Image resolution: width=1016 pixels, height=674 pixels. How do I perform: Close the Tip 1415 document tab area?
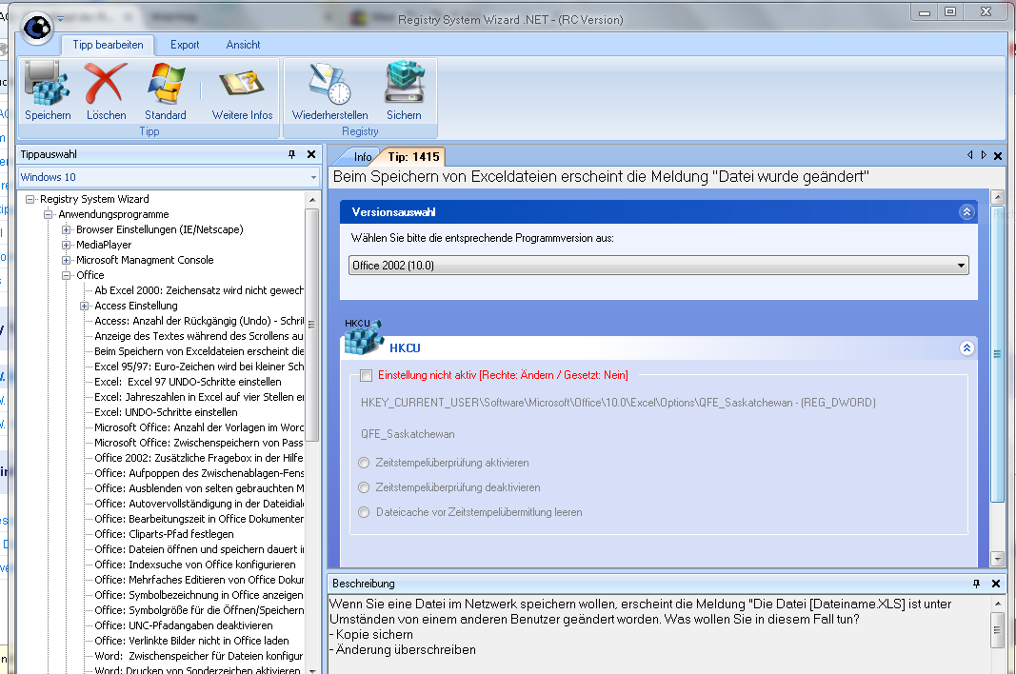coord(998,155)
